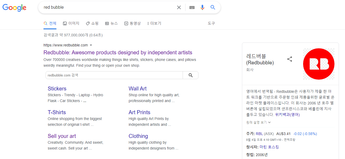Start voice search with the microphone icon
Image resolution: width=345 pixels, height=159 pixels.
(x=202, y=7)
